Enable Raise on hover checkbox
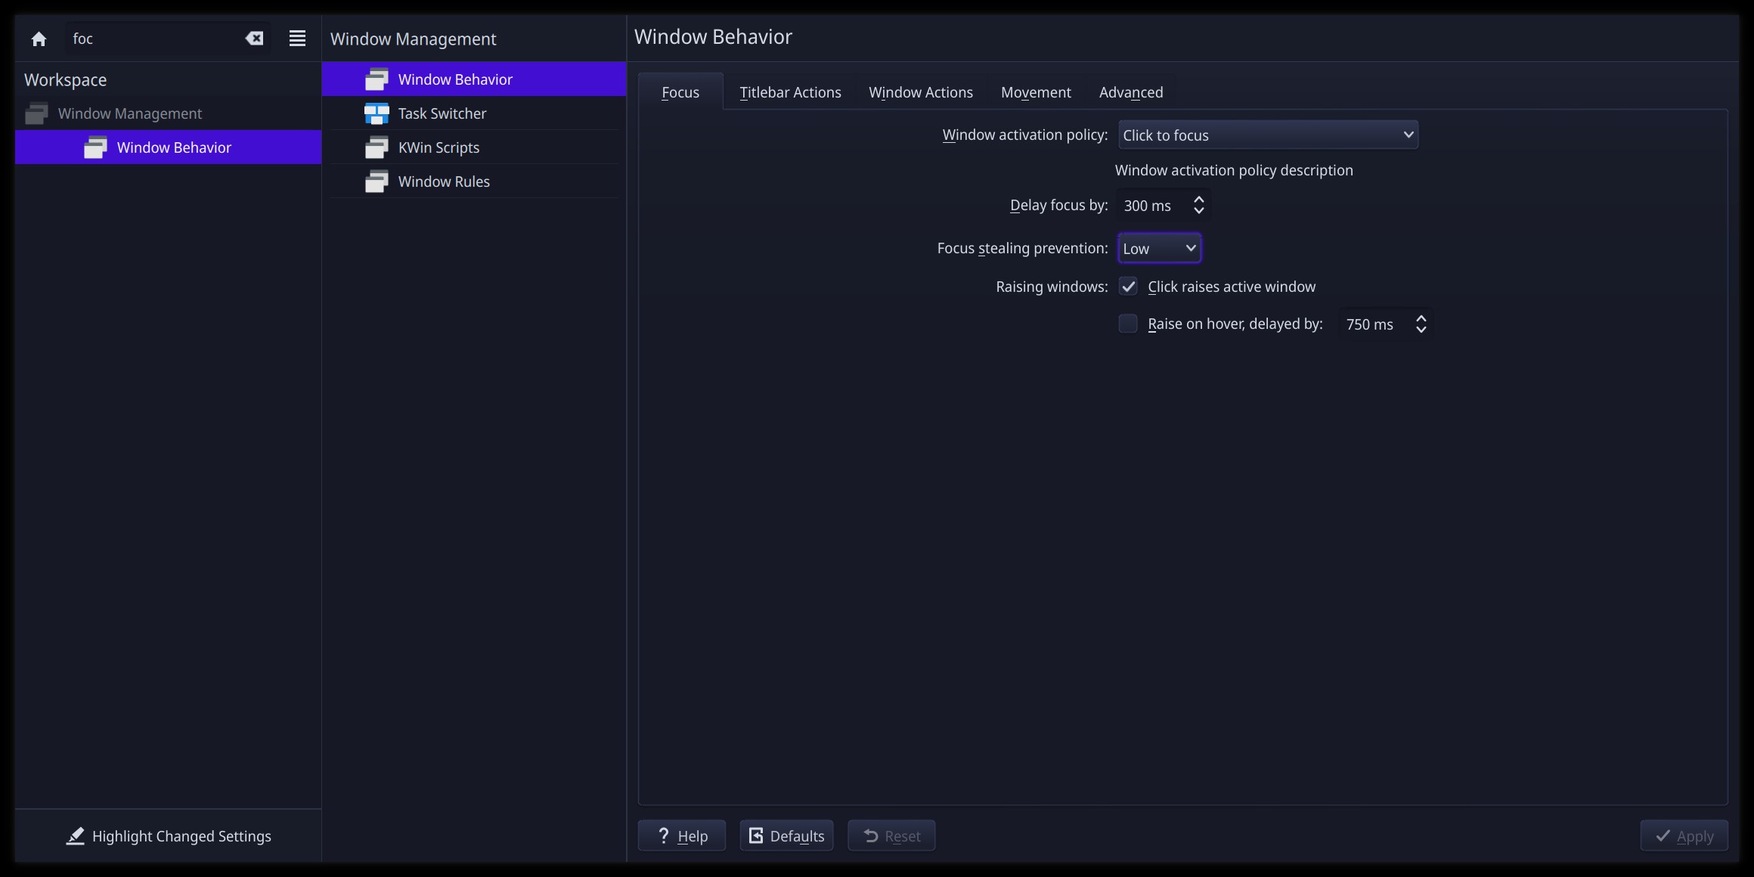Image resolution: width=1754 pixels, height=877 pixels. click(1128, 324)
